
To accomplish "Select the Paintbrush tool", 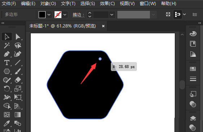I will click(x=18, y=71).
